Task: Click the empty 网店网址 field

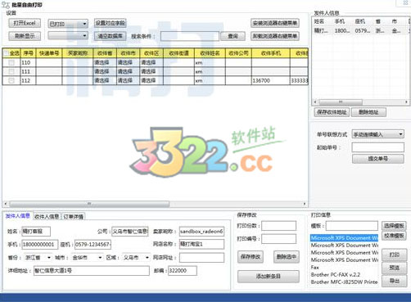Action: (x=201, y=258)
